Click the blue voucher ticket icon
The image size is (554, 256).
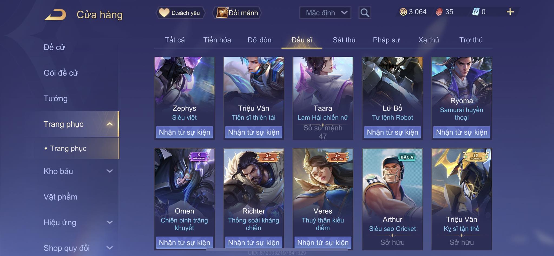[x=476, y=12]
